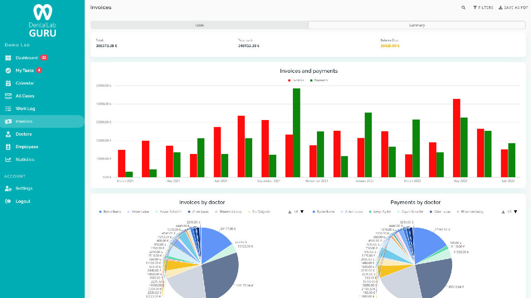Open the Filters dropdown
531x298 pixels.
click(x=483, y=7)
